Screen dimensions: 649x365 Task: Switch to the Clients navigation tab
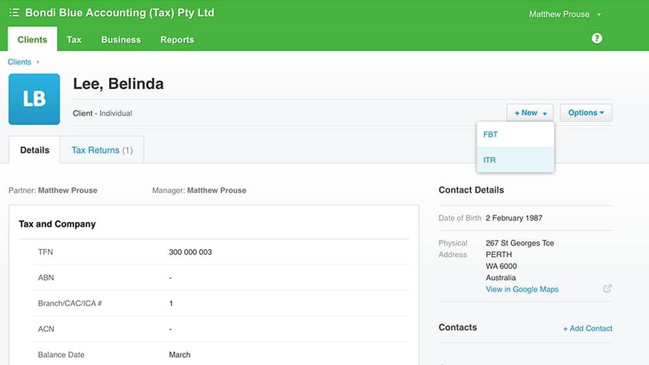[x=32, y=40]
